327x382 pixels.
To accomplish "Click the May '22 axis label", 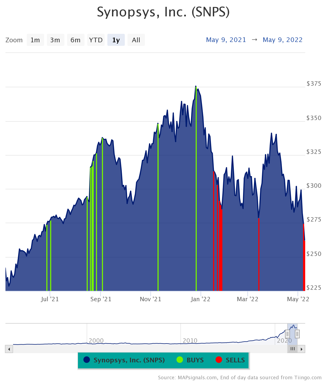I will (x=298, y=299).
